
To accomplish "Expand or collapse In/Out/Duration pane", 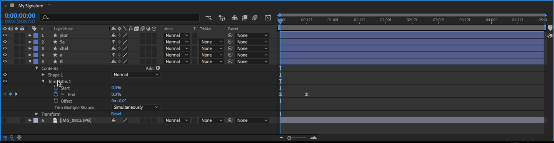I will coord(19,137).
